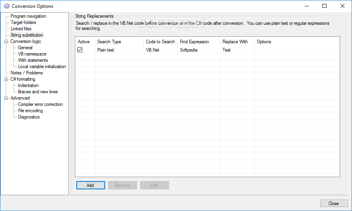Open Local variable initialization page
This screenshot has width=352, height=211.
(42, 67)
